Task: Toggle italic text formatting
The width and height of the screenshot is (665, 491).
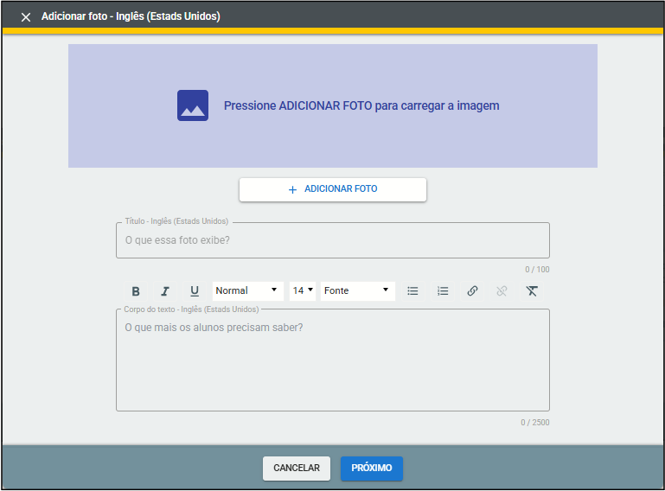Action: point(165,291)
